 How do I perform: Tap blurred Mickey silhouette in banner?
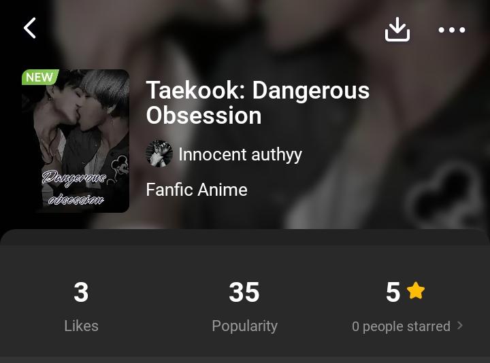click(x=442, y=194)
